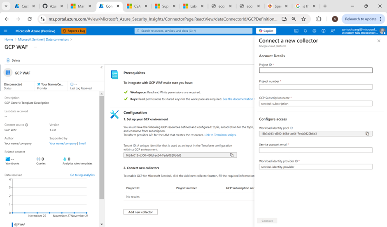Open browser extensions puzzle icon
This screenshot has height=227, width=387.
[319, 19]
